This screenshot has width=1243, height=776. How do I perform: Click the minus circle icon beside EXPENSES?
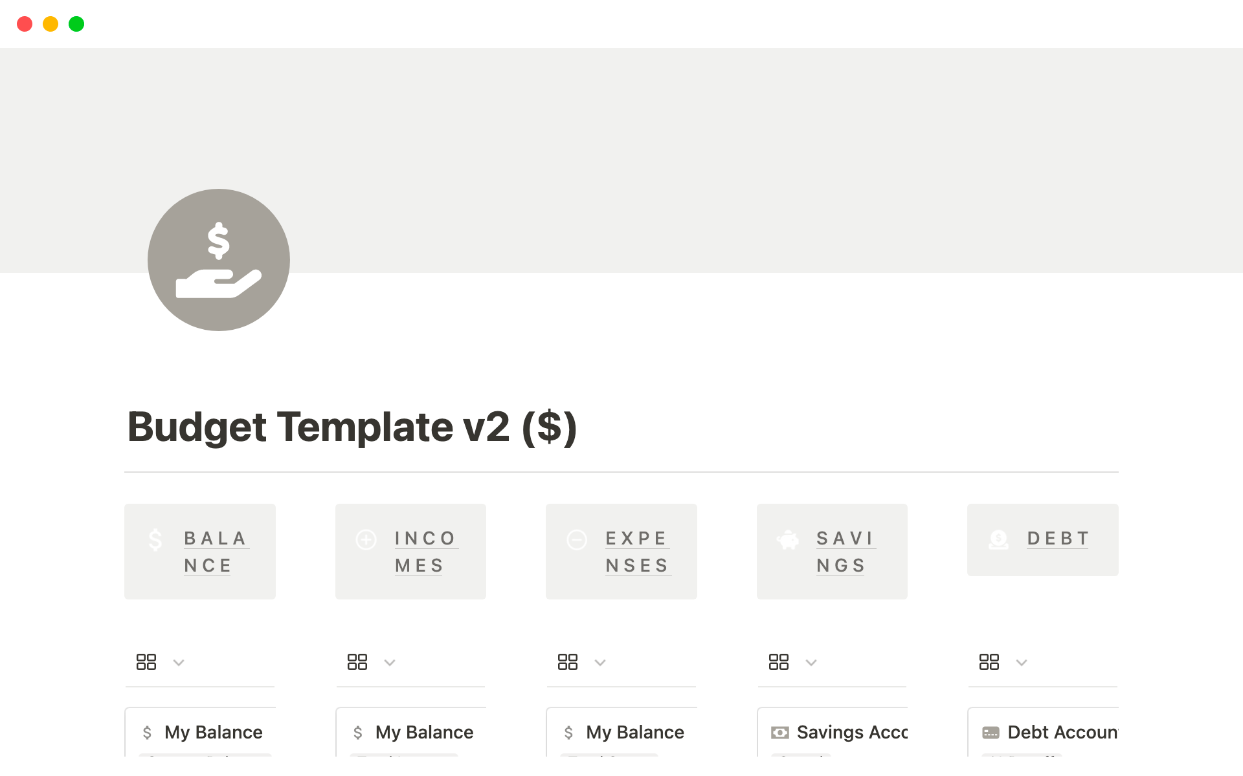click(577, 539)
